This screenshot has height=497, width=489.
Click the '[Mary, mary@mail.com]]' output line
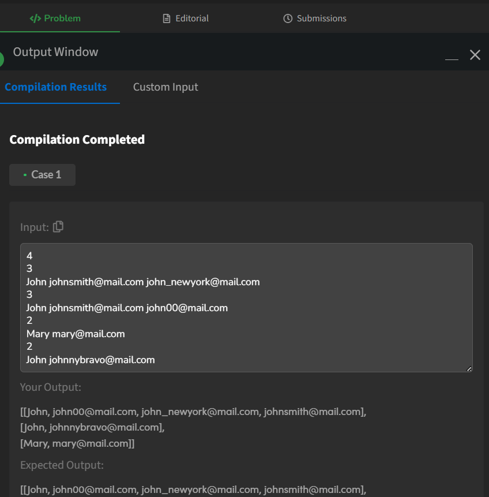coord(77,443)
